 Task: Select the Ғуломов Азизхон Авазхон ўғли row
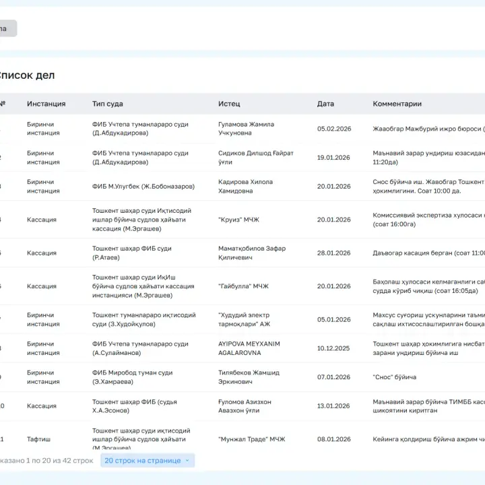pyautogui.click(x=243, y=406)
